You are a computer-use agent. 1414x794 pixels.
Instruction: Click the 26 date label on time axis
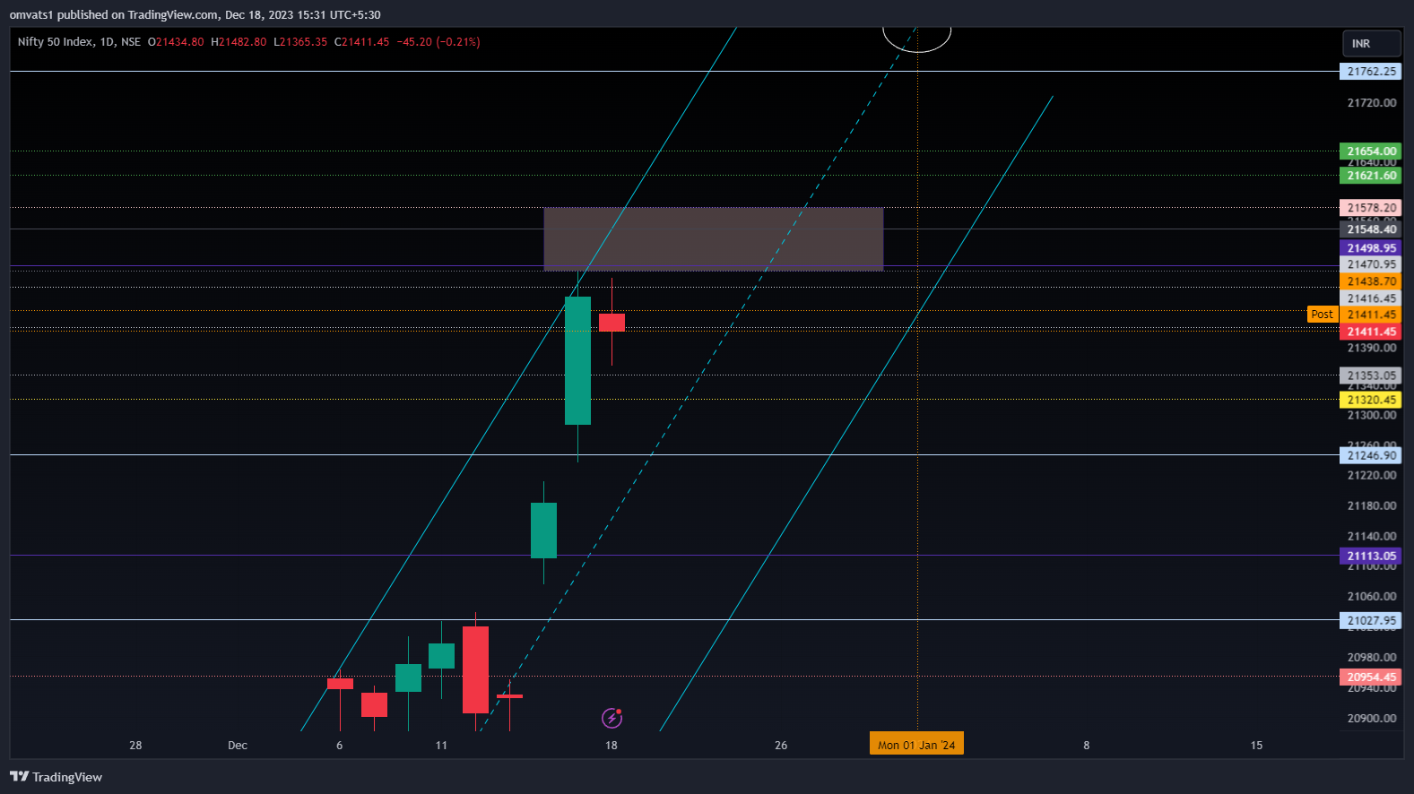781,746
